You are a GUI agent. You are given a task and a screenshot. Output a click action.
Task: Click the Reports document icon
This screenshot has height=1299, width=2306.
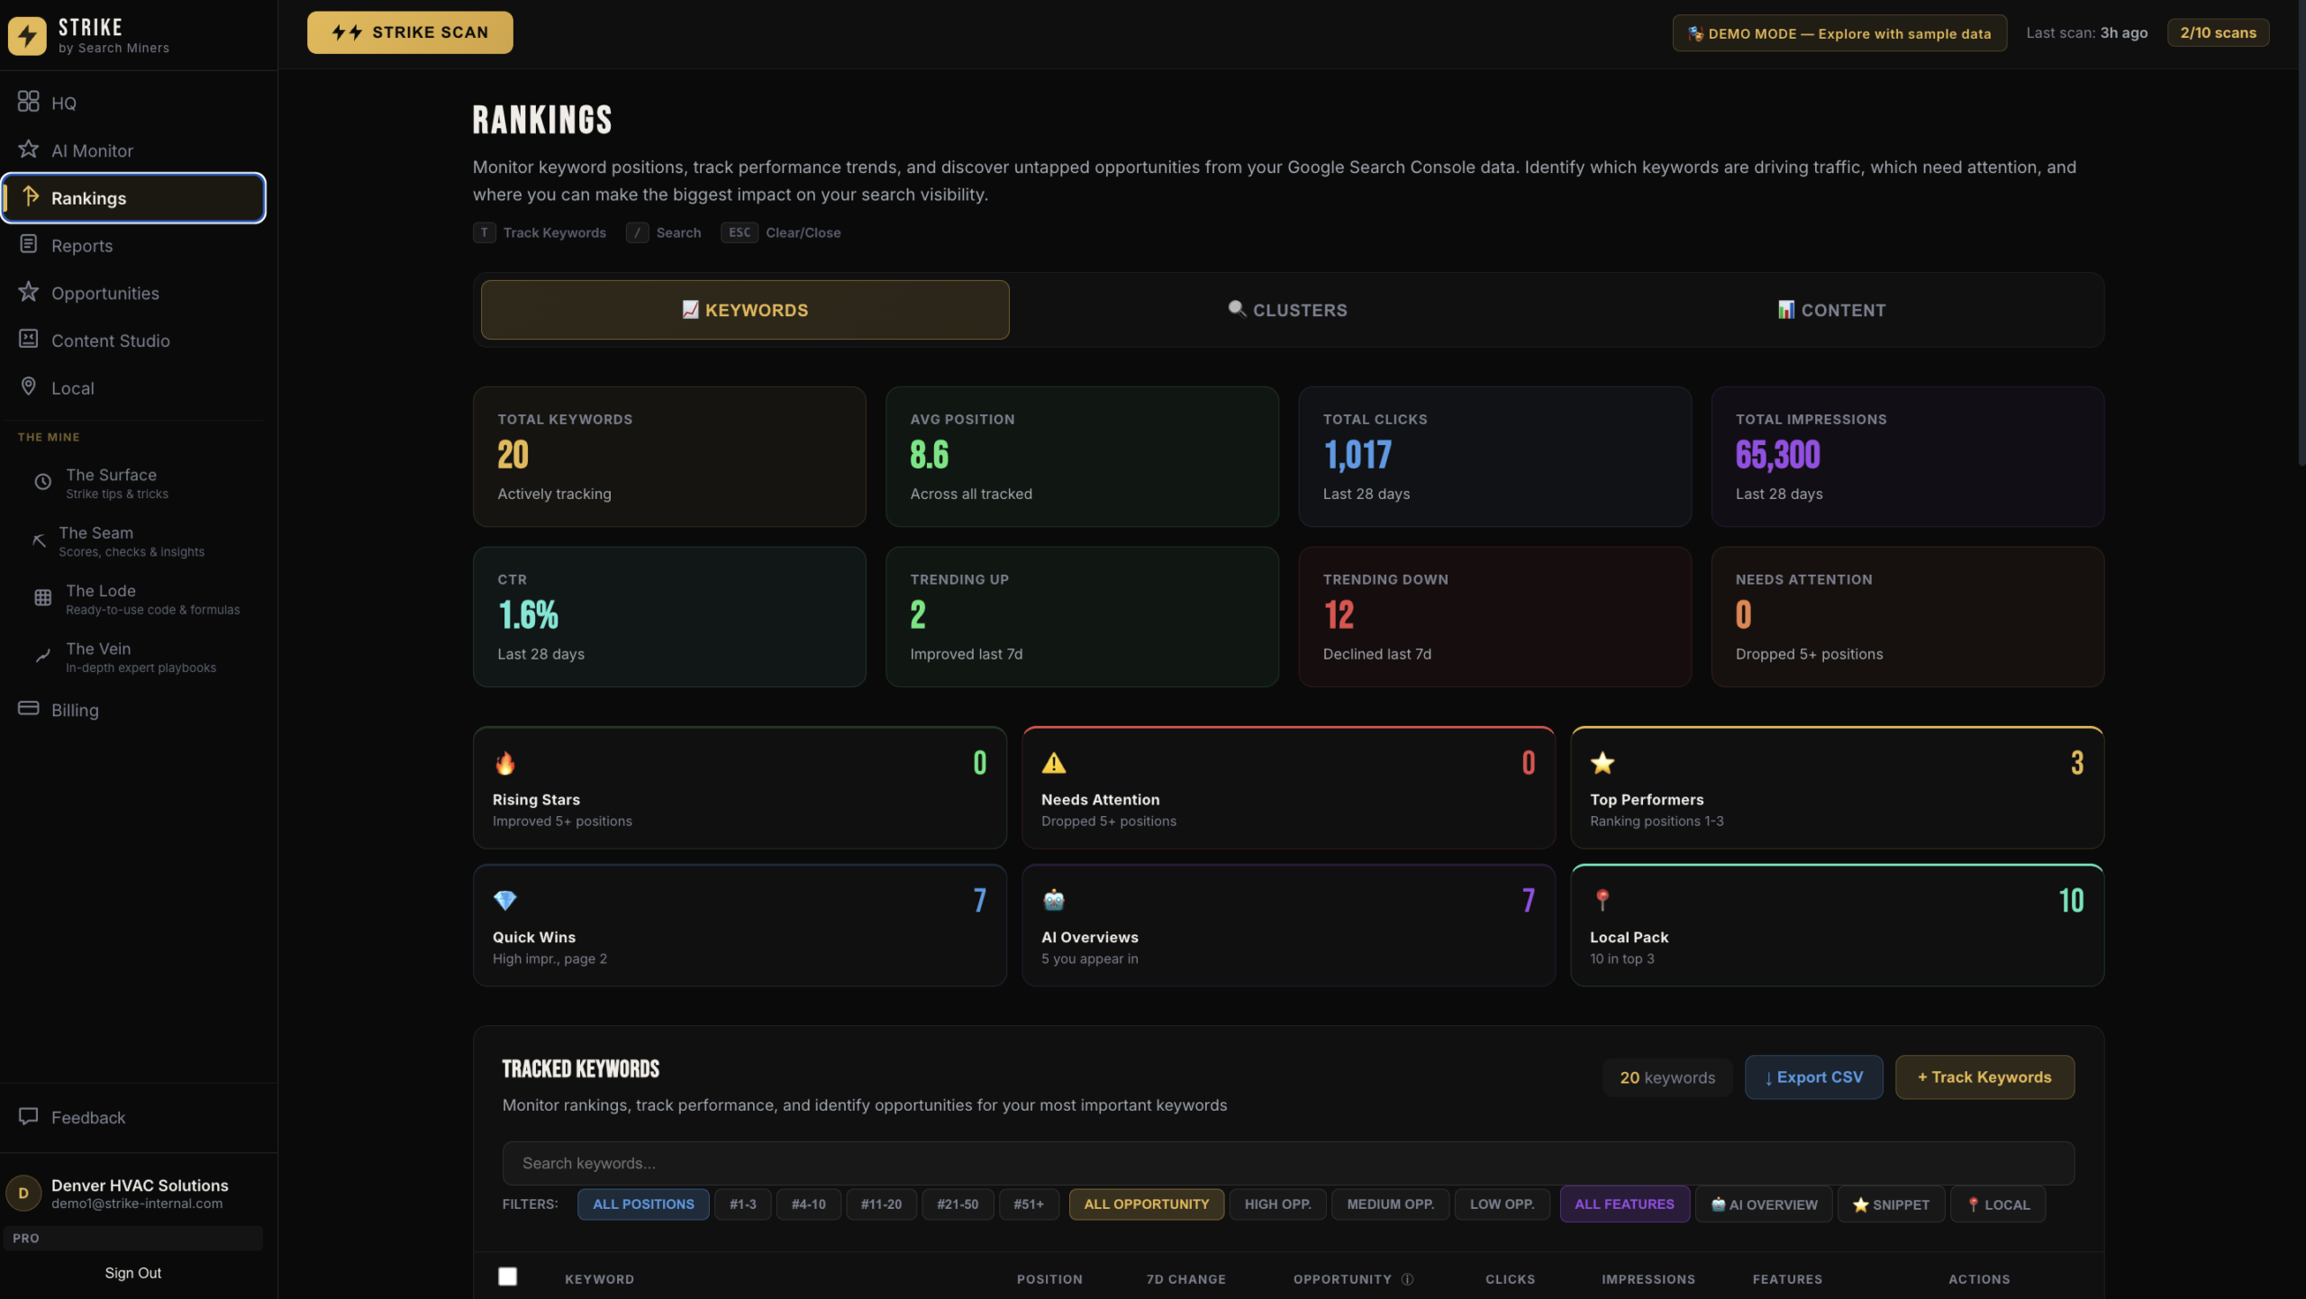click(28, 244)
